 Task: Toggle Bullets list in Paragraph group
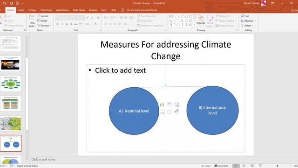(x=106, y=18)
